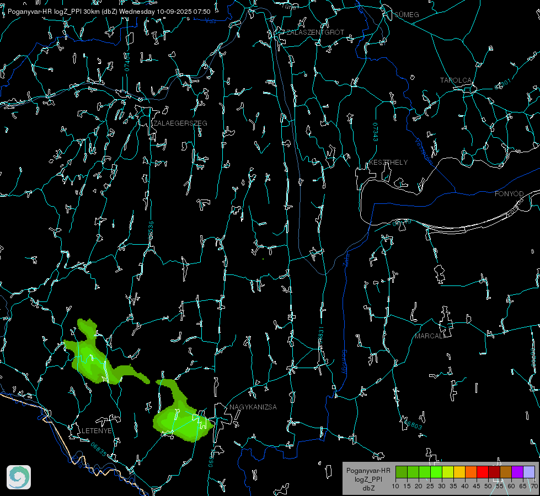Click road number 07404 label
Viewport: 540px width, 496px height.
[127, 62]
